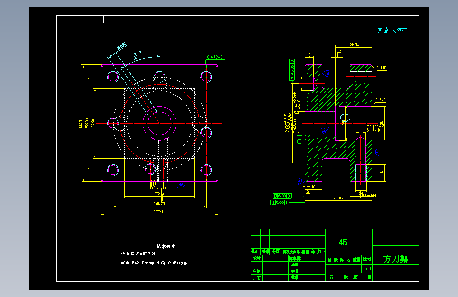
Task: Click the 8xM12-8H thread callout
Action: coord(216,57)
